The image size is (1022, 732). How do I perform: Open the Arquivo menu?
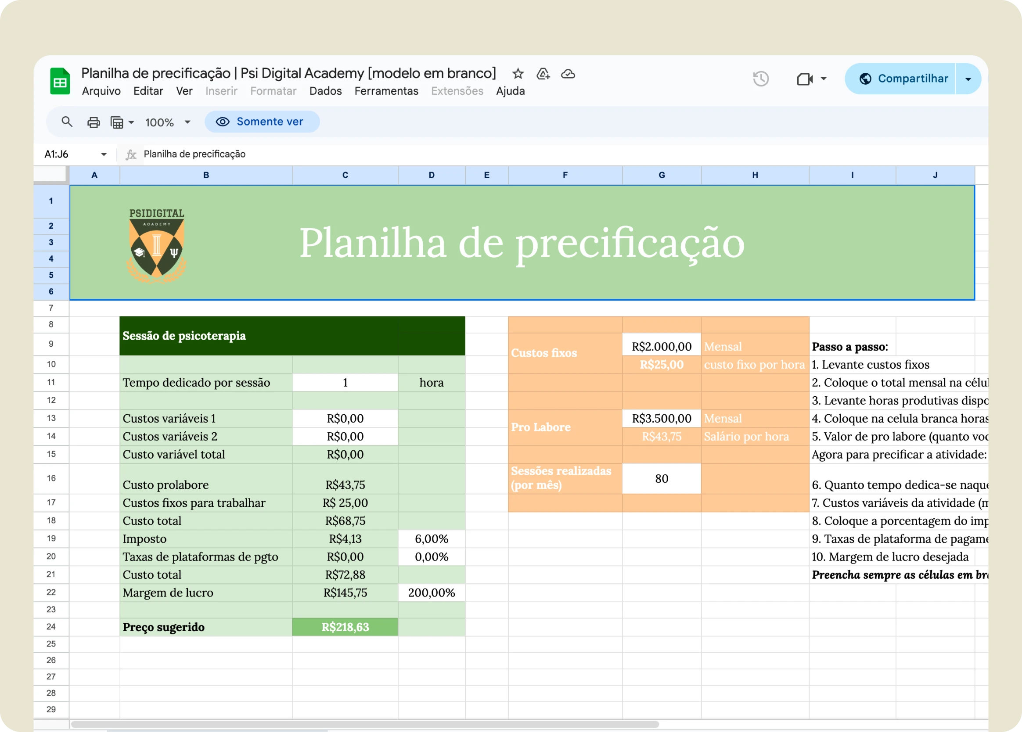click(x=101, y=91)
